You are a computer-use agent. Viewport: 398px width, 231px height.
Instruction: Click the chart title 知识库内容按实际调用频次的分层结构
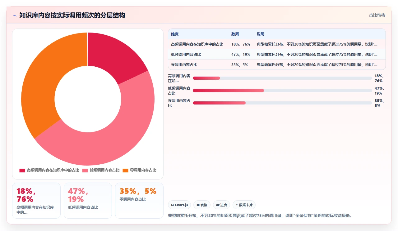(x=72, y=15)
